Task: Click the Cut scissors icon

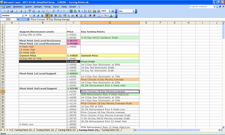Action: click(x=39, y=11)
